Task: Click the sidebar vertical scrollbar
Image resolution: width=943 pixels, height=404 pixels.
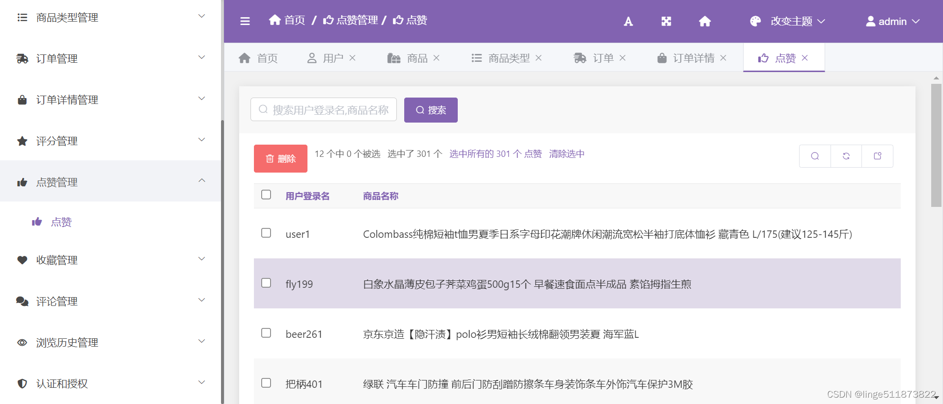Action: click(222, 262)
